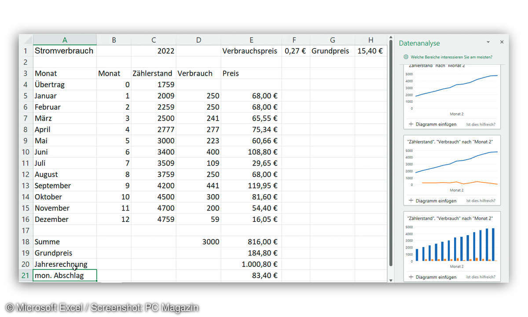
Task: Select row 1 header
Action: pyautogui.click(x=26, y=51)
